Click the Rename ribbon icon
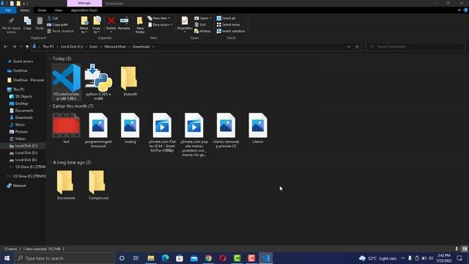 (x=124, y=23)
